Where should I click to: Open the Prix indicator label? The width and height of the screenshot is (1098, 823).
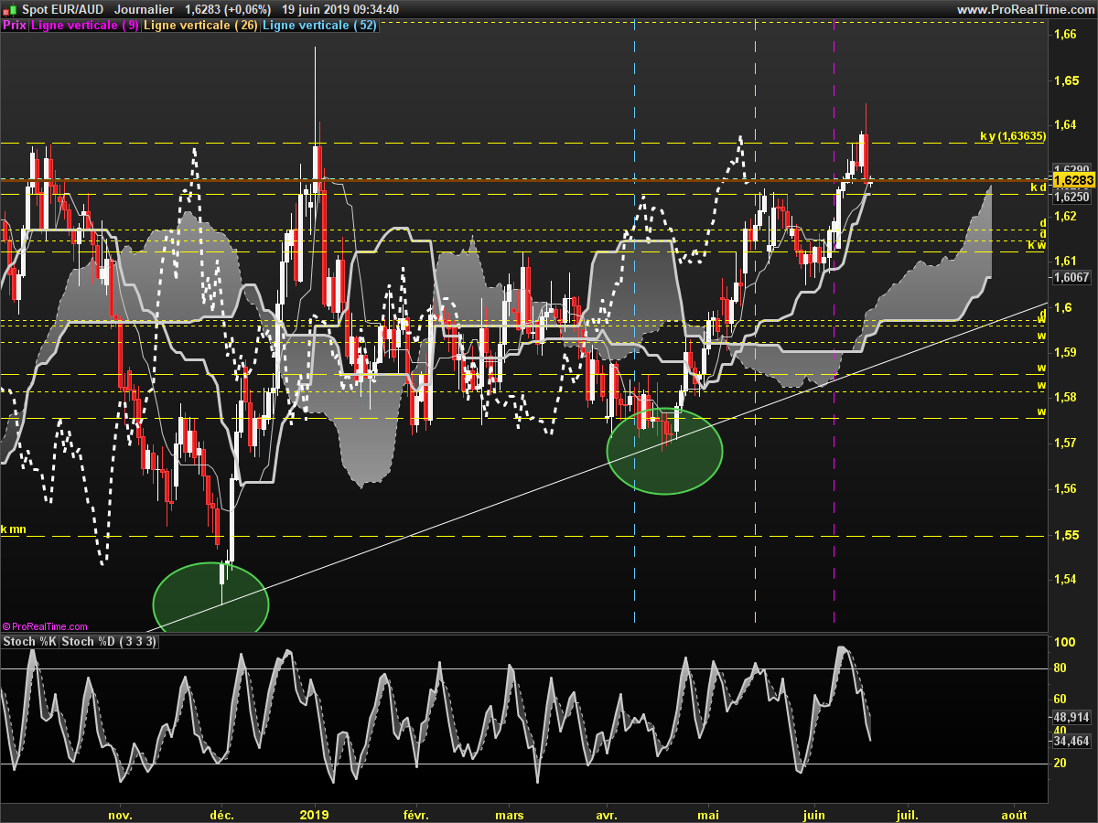click(15, 26)
